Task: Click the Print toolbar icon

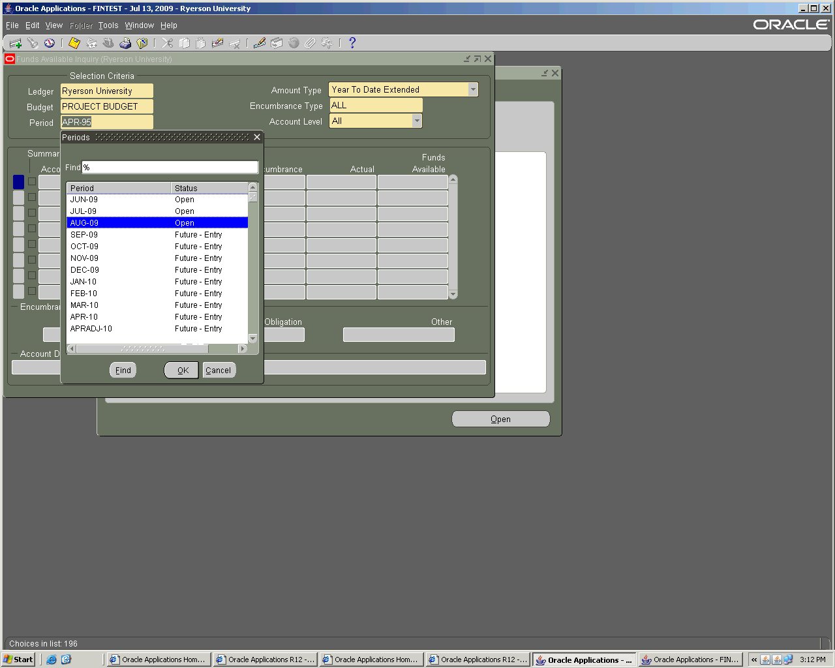Action: (x=125, y=43)
